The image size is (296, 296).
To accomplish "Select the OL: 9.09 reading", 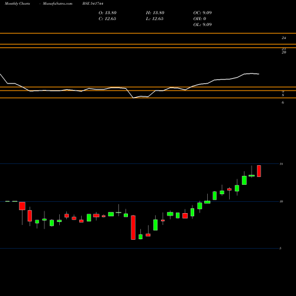I will (202, 25).
